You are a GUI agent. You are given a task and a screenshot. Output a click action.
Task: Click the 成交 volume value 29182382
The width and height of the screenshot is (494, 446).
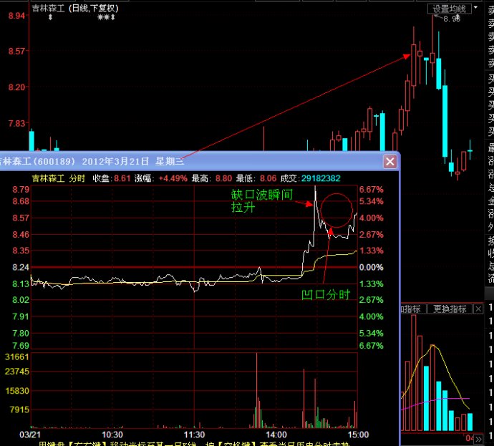pyautogui.click(x=321, y=178)
